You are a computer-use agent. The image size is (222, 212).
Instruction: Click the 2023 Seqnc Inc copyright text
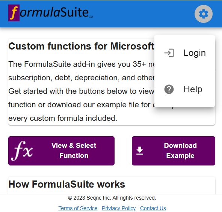(x=112, y=198)
